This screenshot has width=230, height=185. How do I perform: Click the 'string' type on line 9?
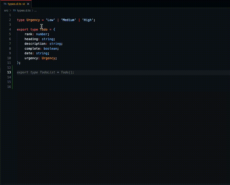[x=42, y=53]
